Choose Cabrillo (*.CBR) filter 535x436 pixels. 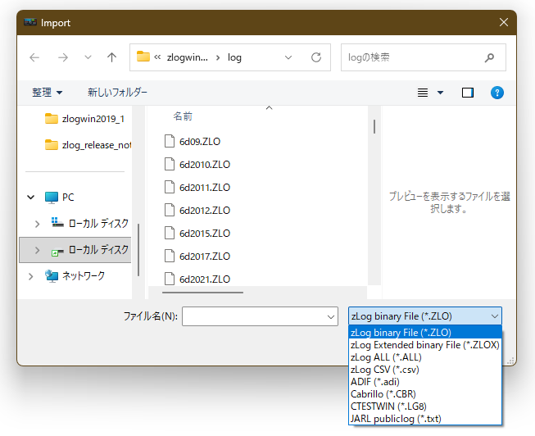pyautogui.click(x=424, y=394)
